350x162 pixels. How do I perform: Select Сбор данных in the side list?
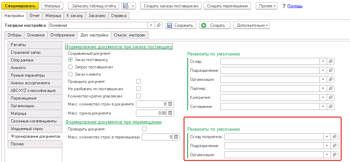coord(35,60)
